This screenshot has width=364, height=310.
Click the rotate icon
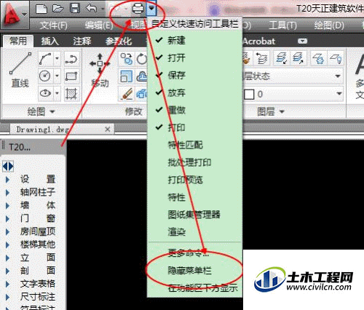[142, 59]
